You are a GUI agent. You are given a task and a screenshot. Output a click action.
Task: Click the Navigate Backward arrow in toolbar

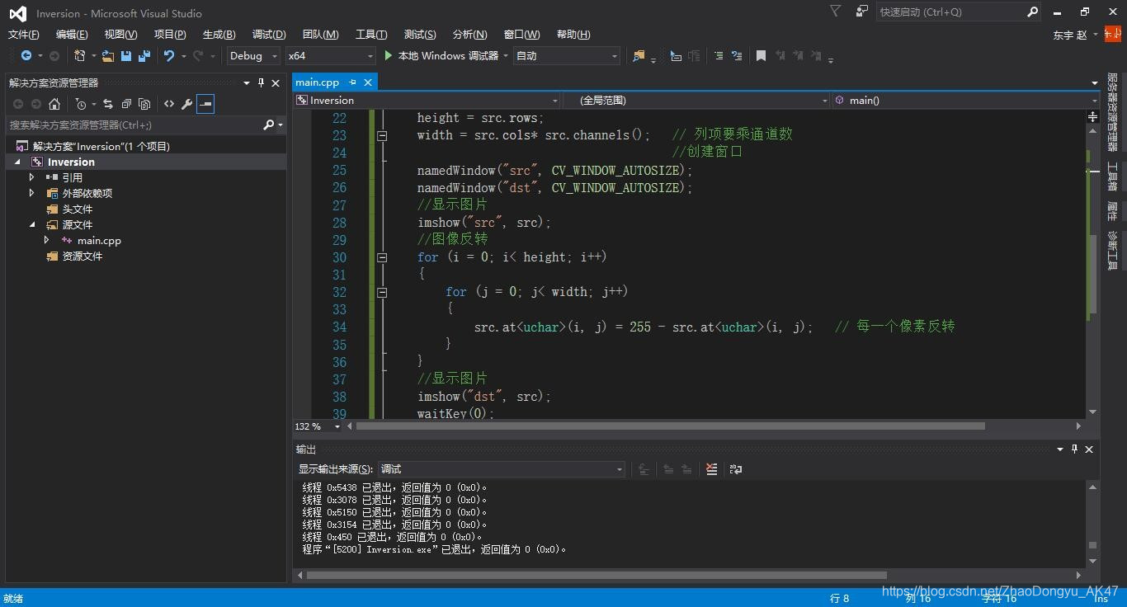26,56
